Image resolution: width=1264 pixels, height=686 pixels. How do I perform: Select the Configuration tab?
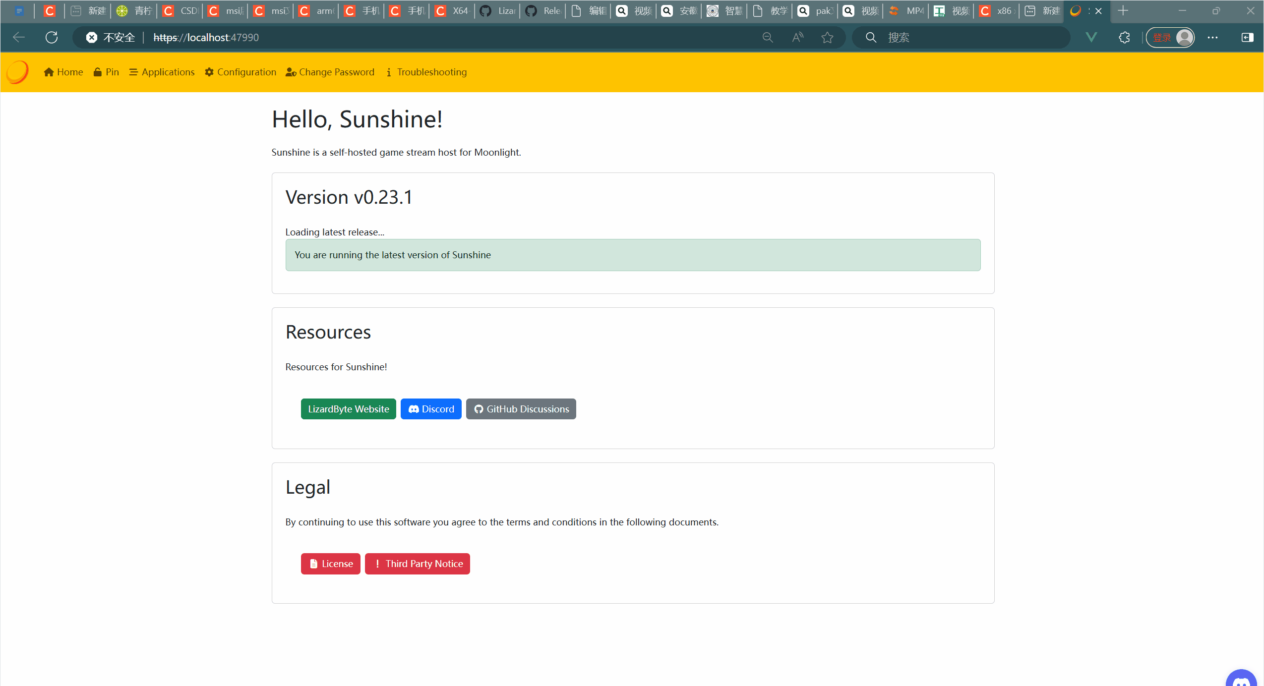click(x=241, y=72)
